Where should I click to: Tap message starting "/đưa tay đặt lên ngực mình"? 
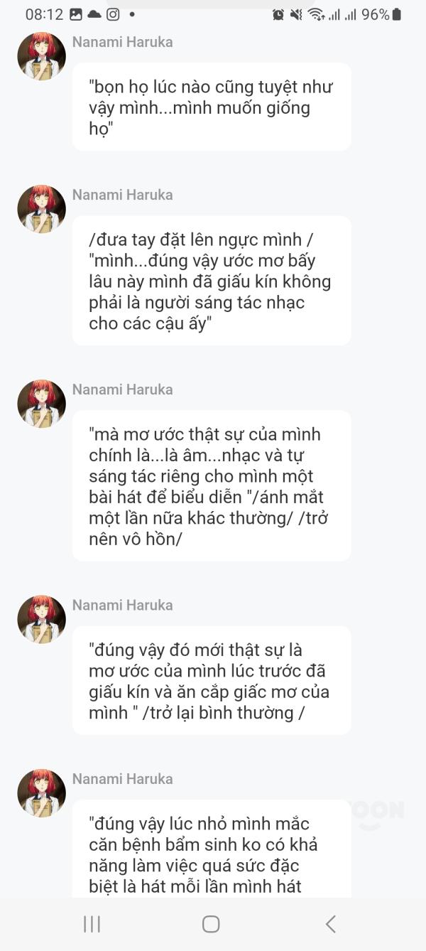point(212,281)
